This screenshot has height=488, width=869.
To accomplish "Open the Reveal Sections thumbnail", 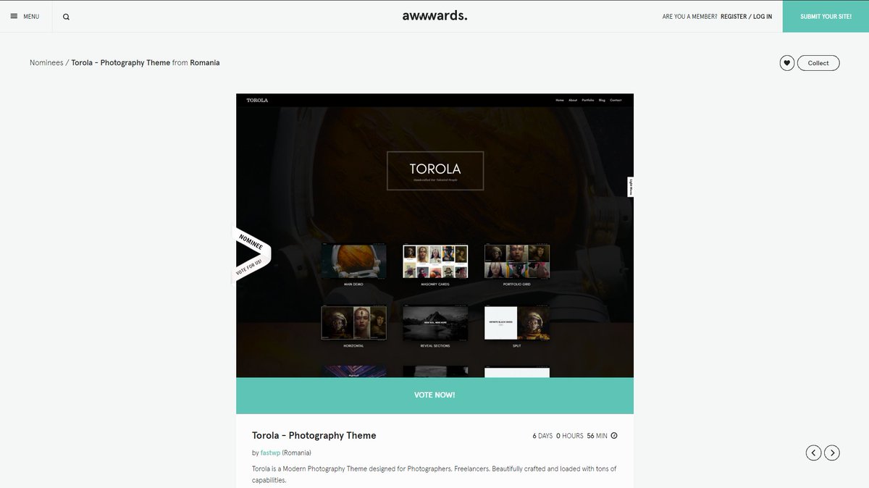I will [435, 323].
